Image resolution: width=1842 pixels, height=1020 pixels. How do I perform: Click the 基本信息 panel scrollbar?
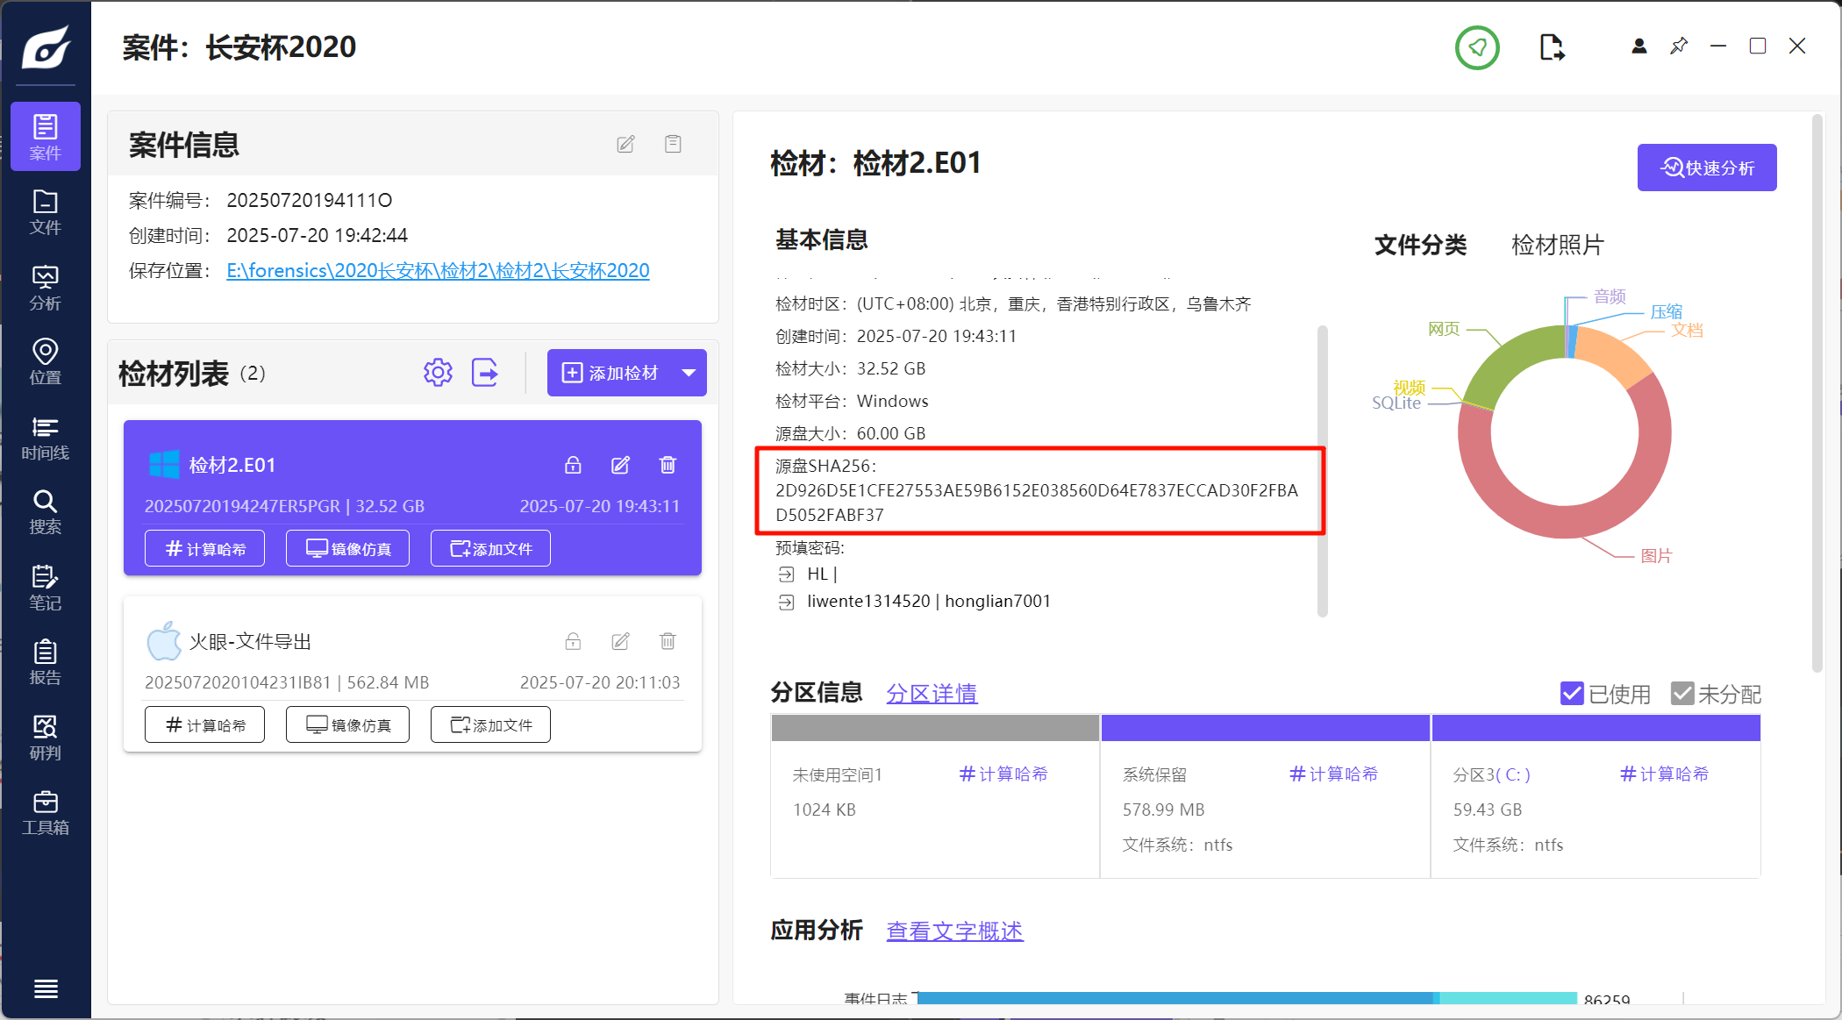pos(1322,471)
